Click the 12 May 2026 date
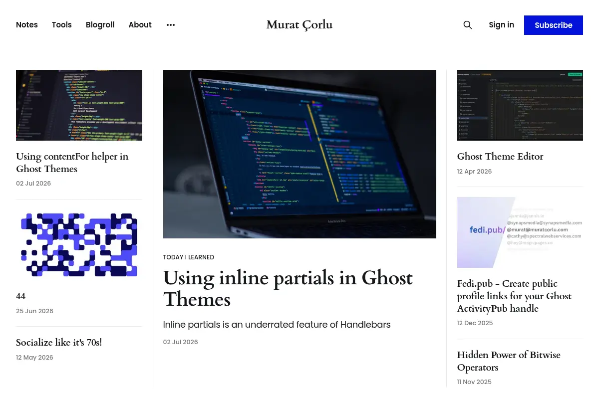The image size is (599, 399). [x=34, y=358]
